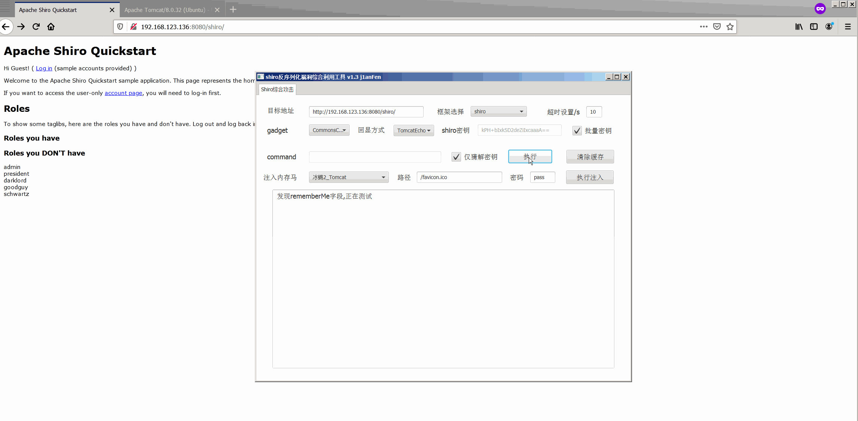Click into the command input field
Screen dimensions: 858x421
click(x=375, y=157)
